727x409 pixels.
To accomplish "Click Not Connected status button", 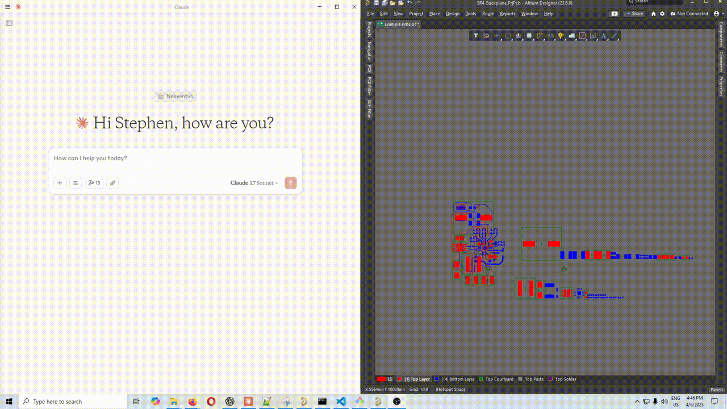I will (688, 14).
